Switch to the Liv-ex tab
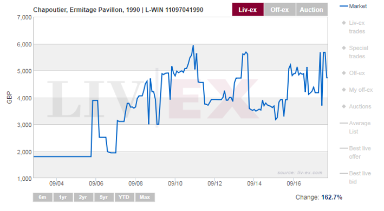 point(248,10)
